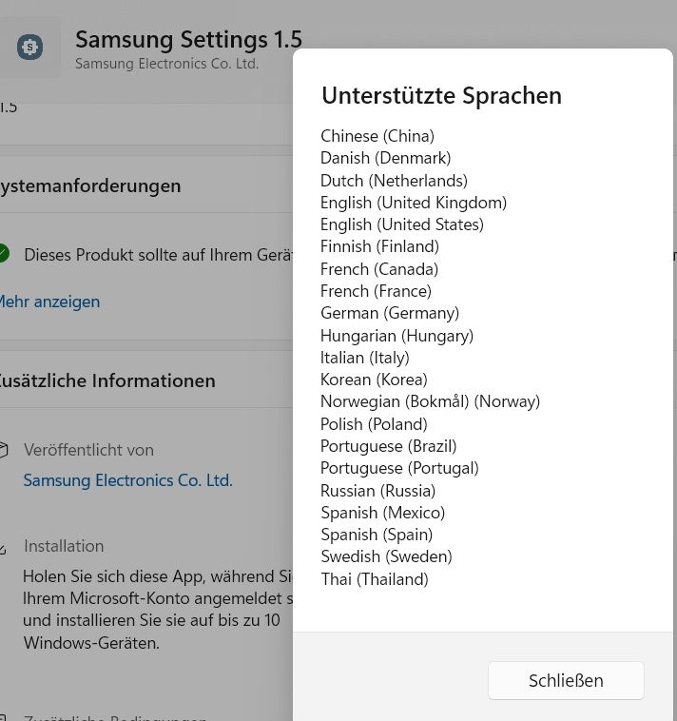
Task: Select Chinese (China) in the language list
Action: pyautogui.click(x=377, y=136)
